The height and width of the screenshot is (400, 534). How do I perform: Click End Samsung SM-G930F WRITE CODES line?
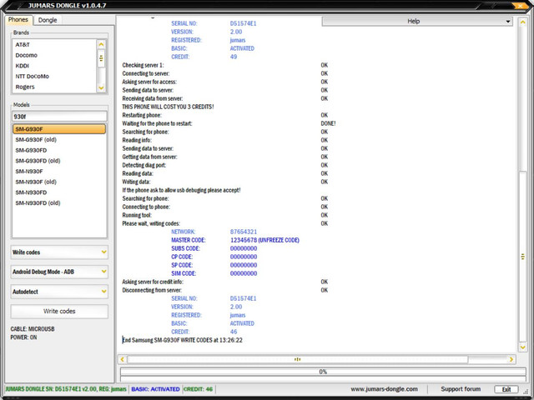click(x=183, y=340)
